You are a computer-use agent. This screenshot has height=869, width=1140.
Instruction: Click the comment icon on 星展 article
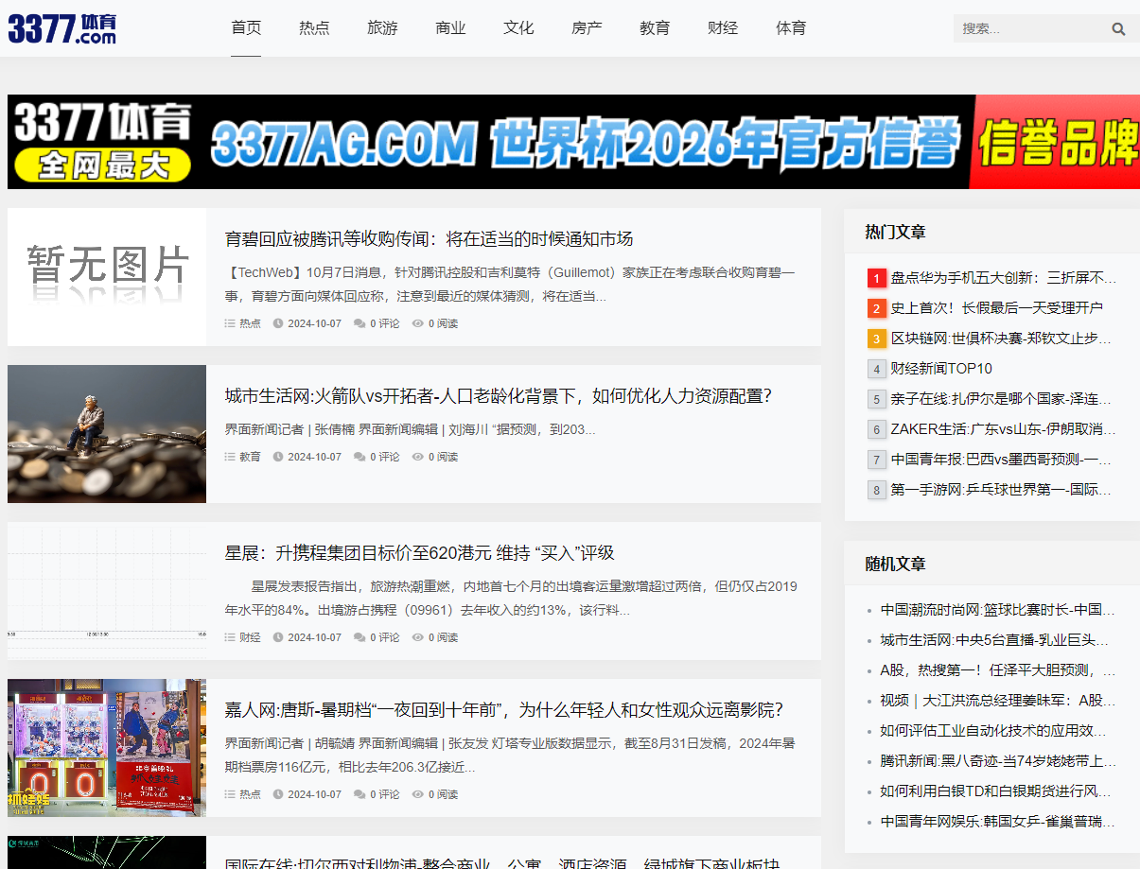tap(360, 637)
